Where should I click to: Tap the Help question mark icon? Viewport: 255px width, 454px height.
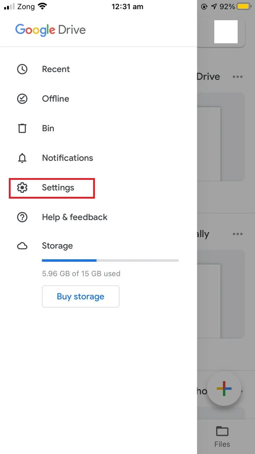tap(22, 217)
